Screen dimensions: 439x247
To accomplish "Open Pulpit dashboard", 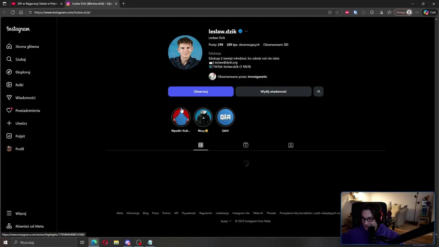I will click(x=15, y=136).
